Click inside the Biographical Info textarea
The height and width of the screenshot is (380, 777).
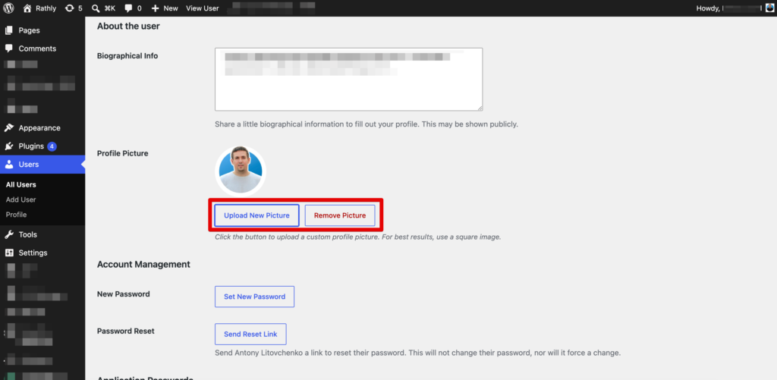click(x=348, y=80)
